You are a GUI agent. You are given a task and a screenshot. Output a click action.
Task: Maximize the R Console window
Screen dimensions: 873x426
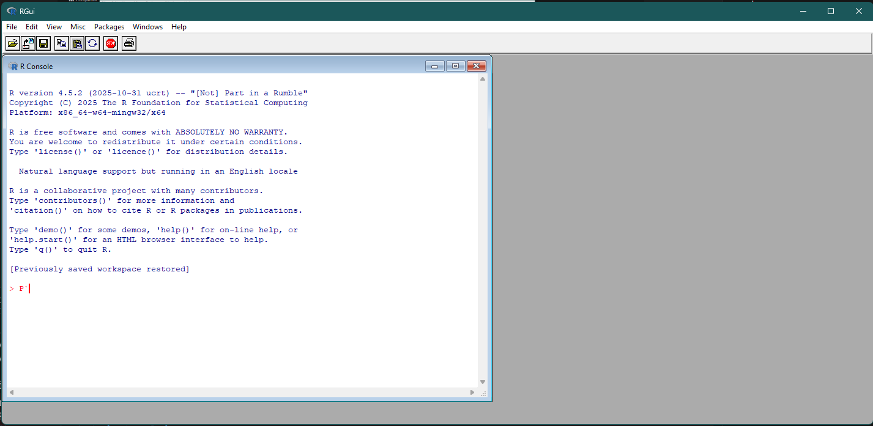(456, 65)
